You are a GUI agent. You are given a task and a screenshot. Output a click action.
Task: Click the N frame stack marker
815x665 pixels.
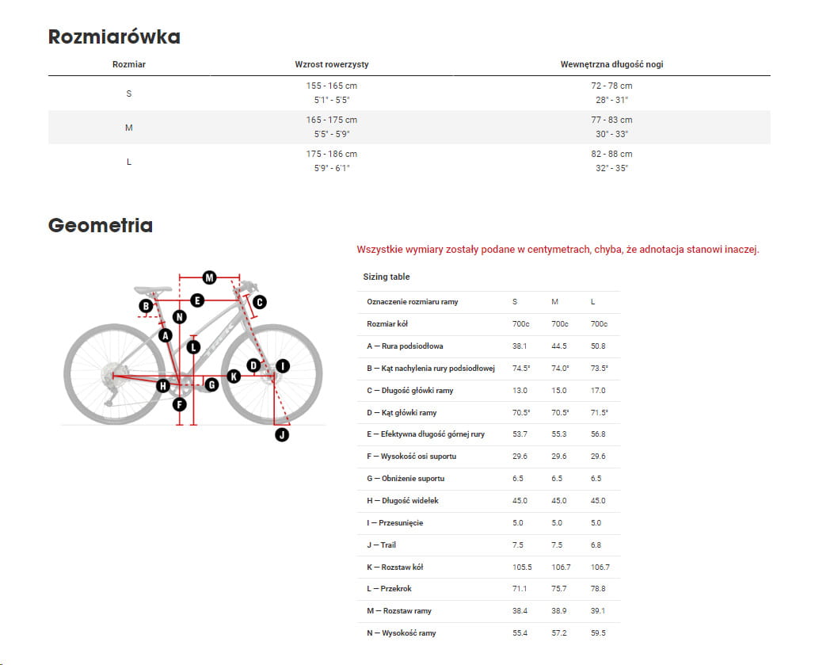[x=180, y=317]
